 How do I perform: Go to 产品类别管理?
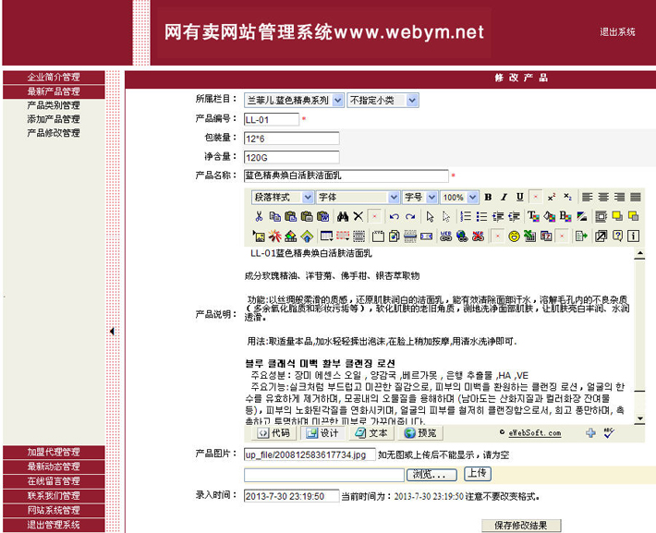pyautogui.click(x=54, y=105)
